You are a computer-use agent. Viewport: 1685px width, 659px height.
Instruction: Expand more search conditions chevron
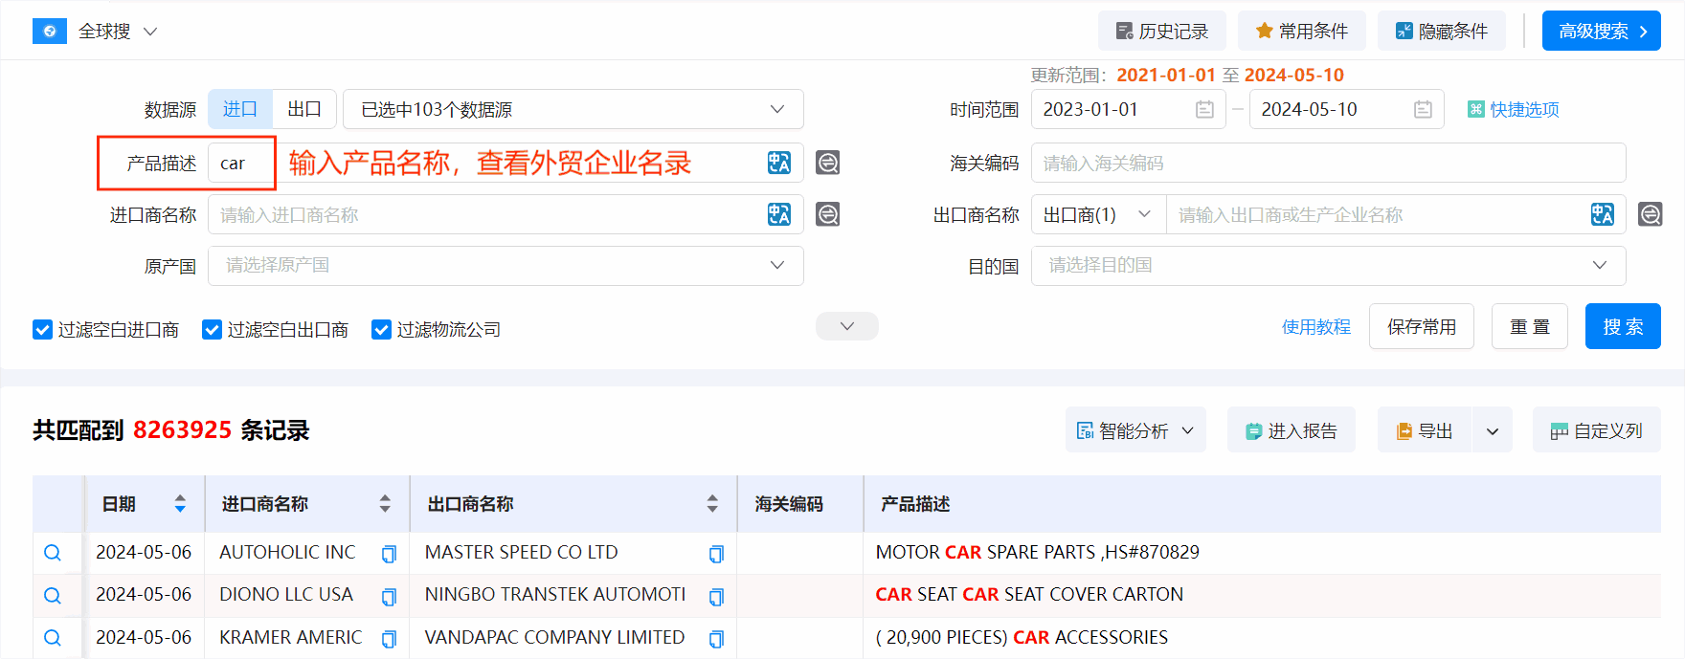coord(846,326)
